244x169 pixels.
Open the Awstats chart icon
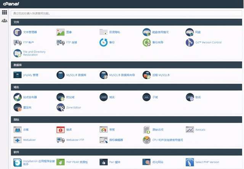coord(190,130)
